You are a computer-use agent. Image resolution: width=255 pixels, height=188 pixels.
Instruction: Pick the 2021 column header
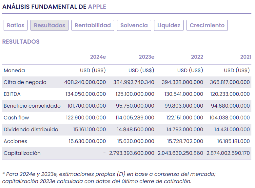245,57
